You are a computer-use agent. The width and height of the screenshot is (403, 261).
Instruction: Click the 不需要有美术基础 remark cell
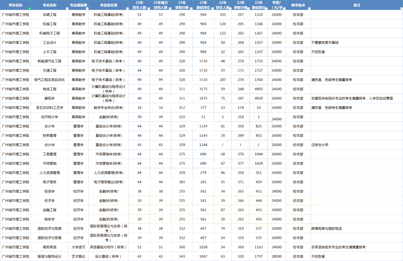325,42
